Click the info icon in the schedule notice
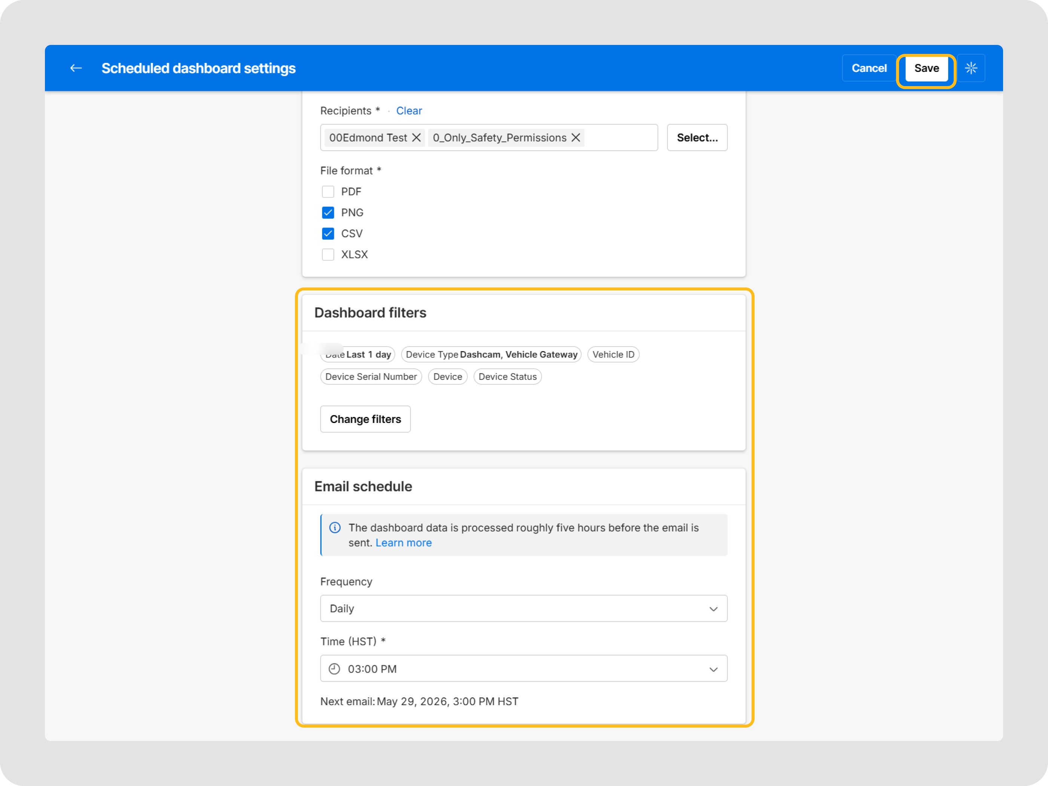The image size is (1048, 786). [335, 528]
